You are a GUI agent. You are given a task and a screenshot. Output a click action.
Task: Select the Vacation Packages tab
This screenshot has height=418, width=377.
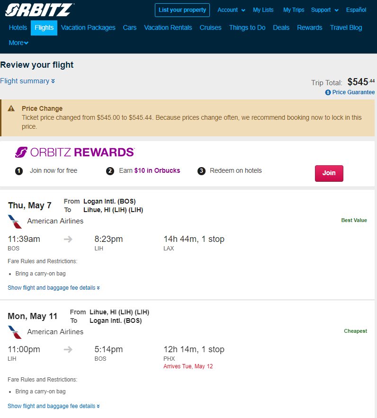pos(88,28)
